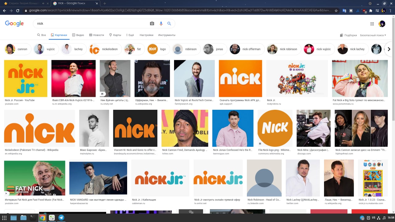Open the Карты tab

[x=115, y=35]
